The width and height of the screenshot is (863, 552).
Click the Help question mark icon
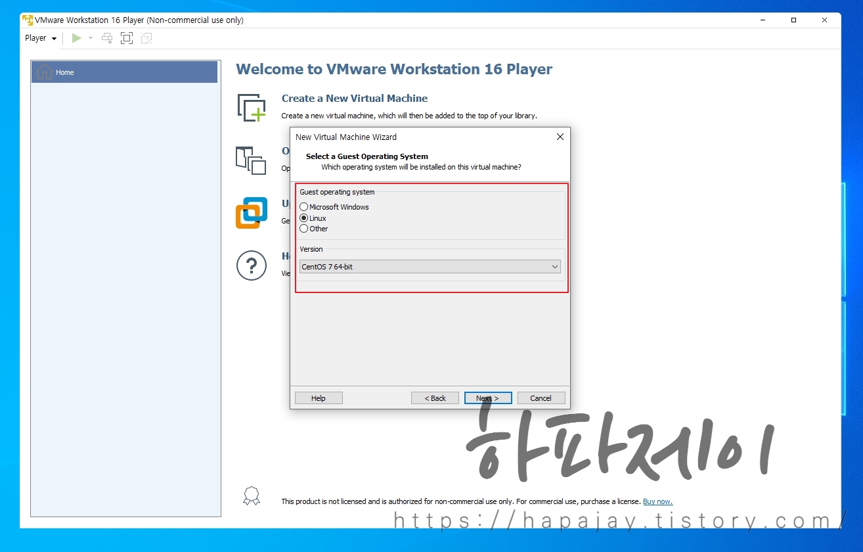252,265
